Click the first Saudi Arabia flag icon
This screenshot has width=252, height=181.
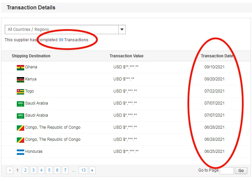(20, 104)
